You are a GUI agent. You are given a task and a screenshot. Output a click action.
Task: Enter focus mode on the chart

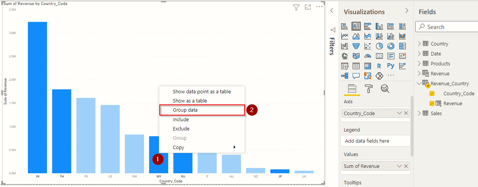308,7
